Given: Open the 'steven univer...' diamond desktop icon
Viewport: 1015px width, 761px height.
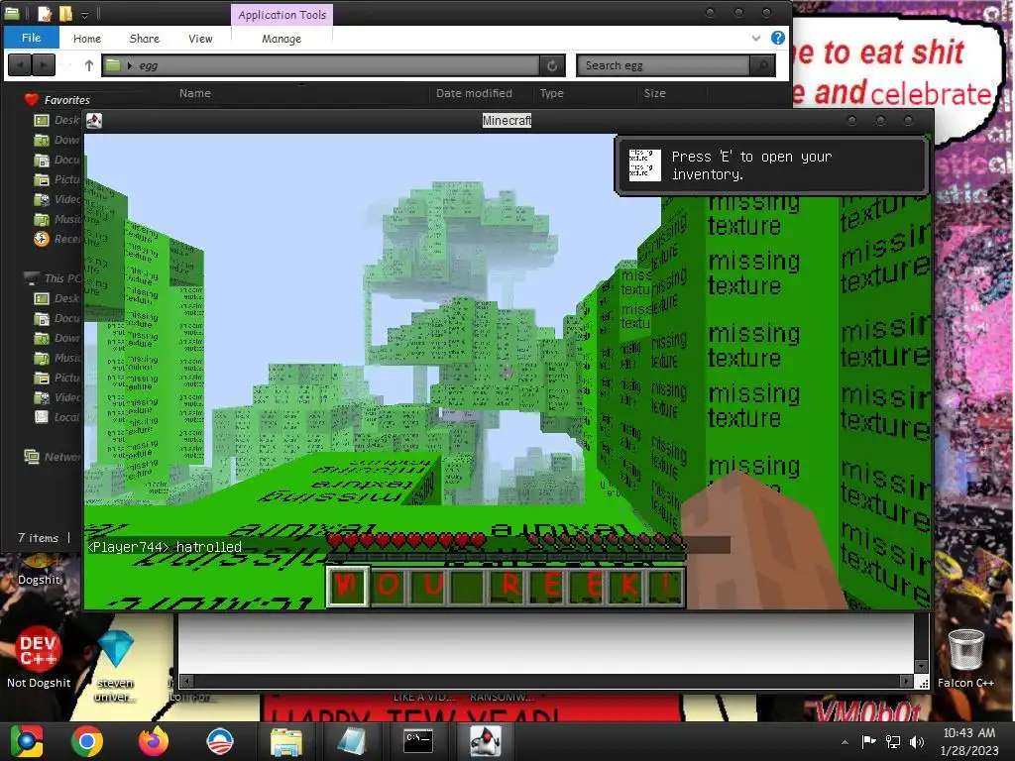Looking at the screenshot, I should click(x=116, y=665).
